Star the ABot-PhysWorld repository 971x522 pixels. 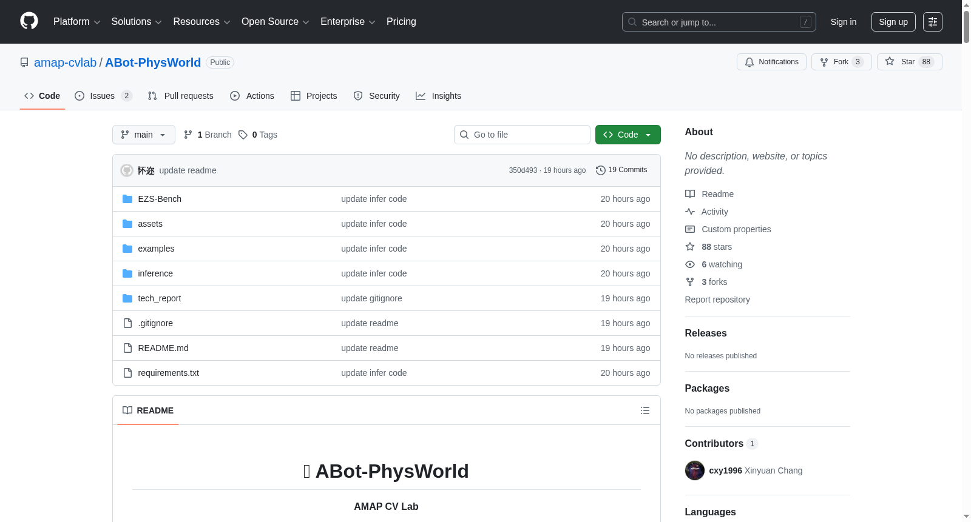[x=910, y=62]
